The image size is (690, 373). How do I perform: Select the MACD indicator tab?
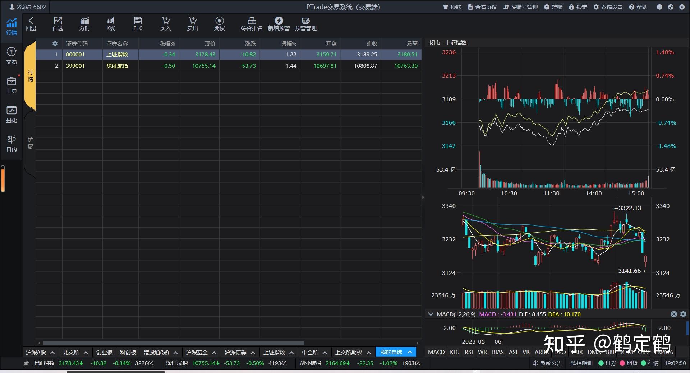coord(436,352)
